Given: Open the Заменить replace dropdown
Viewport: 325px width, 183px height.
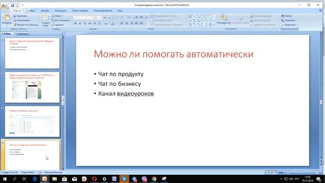Looking at the screenshot, I should (289, 20).
